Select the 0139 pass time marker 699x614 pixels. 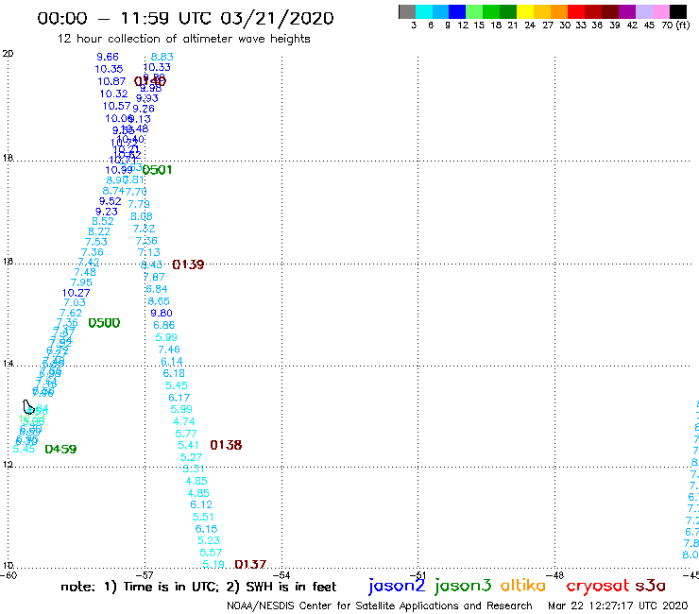tap(188, 264)
